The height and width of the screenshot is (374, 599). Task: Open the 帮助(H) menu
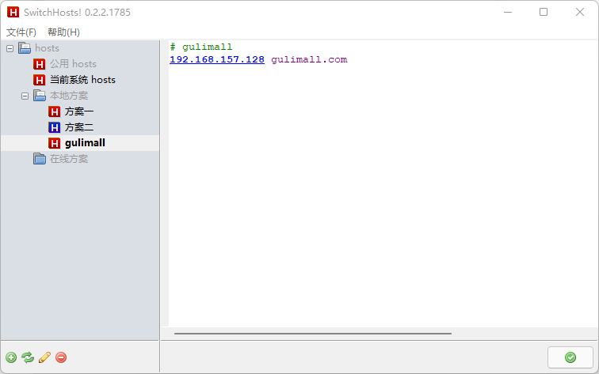(x=63, y=32)
